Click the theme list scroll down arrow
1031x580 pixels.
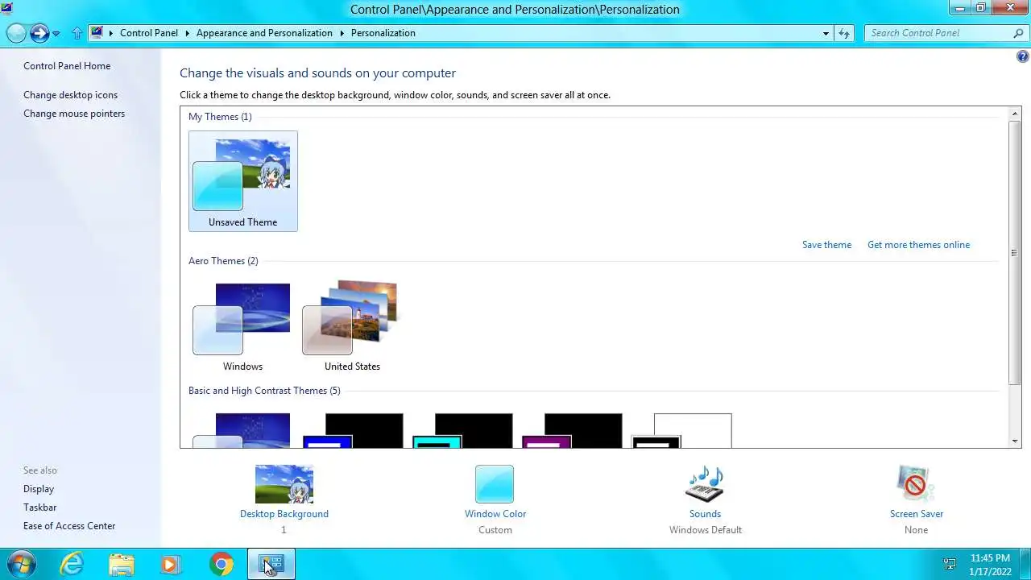point(1015,441)
